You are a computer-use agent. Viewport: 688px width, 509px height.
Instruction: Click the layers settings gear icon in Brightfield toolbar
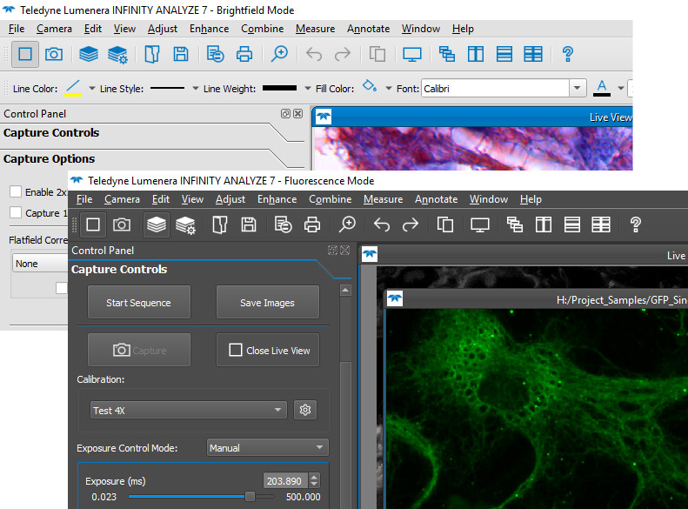[x=117, y=55]
